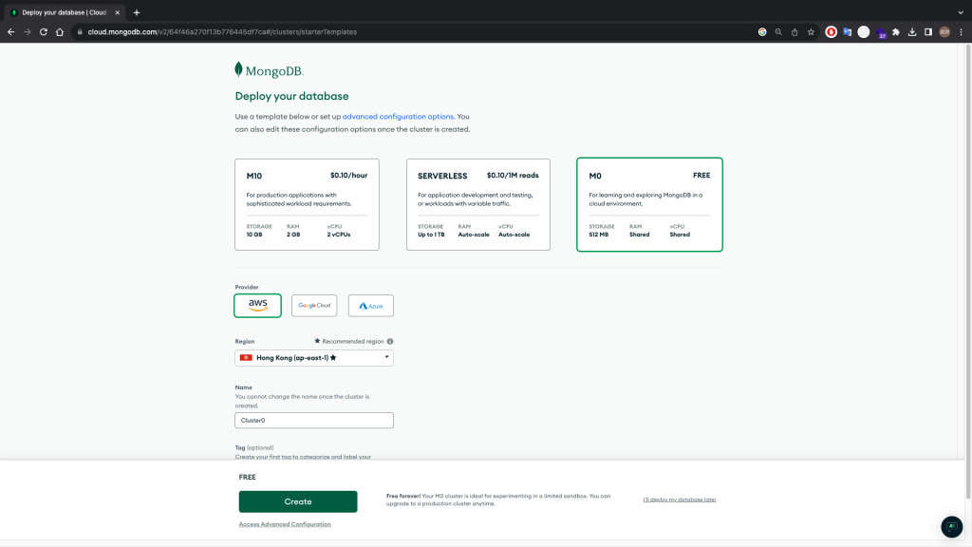Click the address bar URL

pyautogui.click(x=222, y=31)
